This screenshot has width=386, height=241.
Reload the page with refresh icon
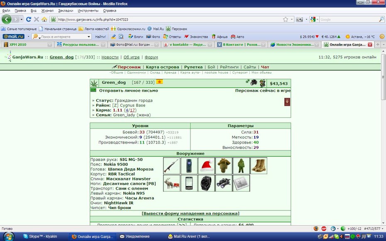pyautogui.click(x=29, y=19)
